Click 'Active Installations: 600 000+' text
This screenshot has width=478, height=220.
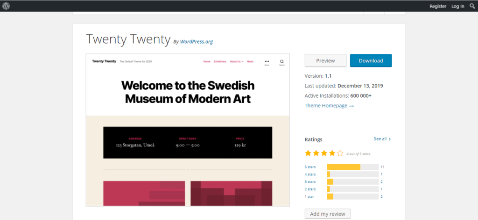(x=338, y=96)
